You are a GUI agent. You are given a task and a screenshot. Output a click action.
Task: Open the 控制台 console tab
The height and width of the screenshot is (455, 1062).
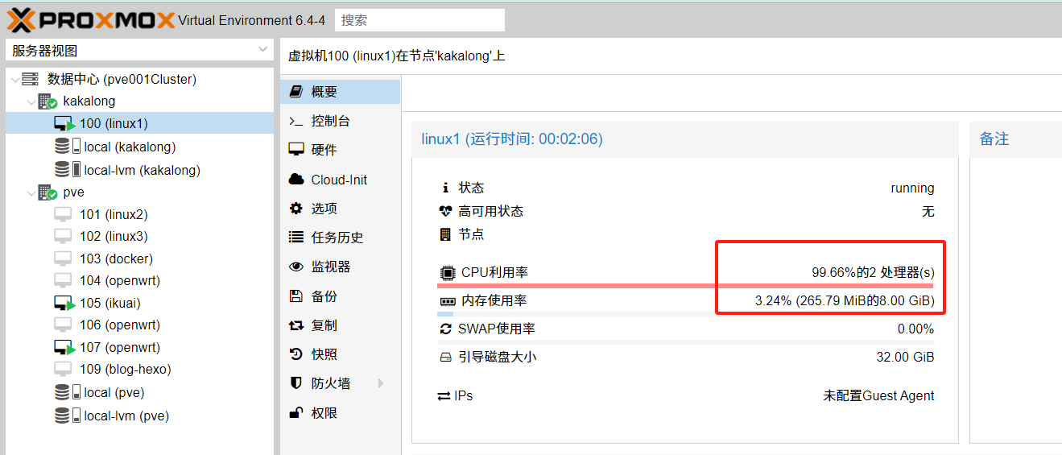coord(331,121)
